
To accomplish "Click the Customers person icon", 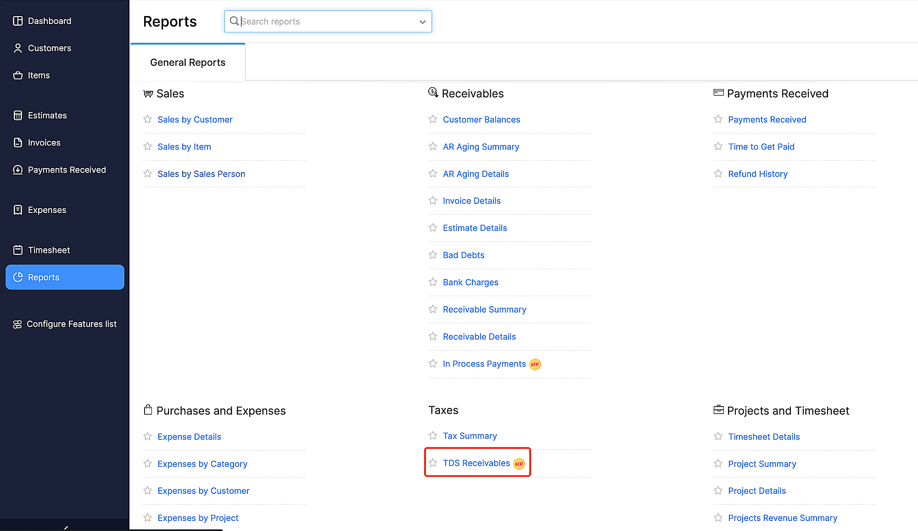I will (x=17, y=48).
